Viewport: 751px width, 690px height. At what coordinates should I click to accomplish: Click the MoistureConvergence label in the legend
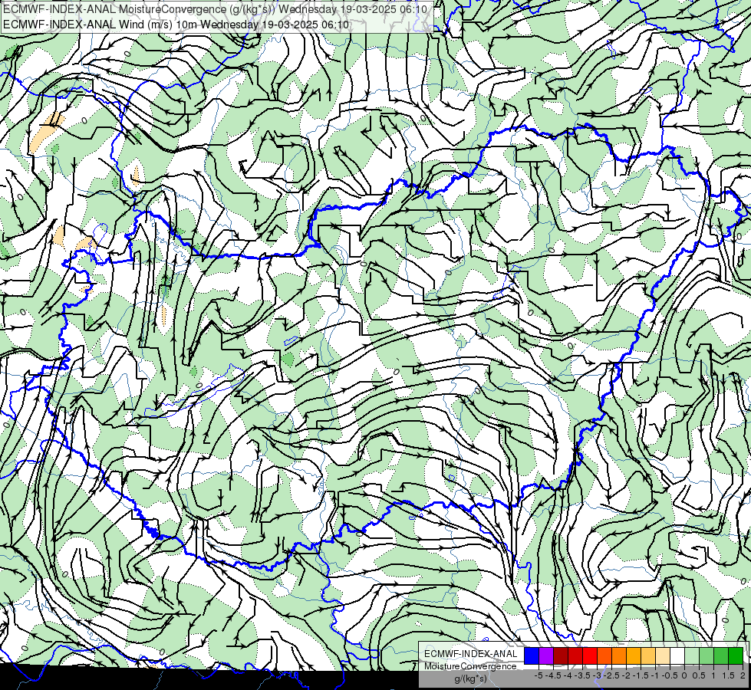pyautogui.click(x=469, y=666)
